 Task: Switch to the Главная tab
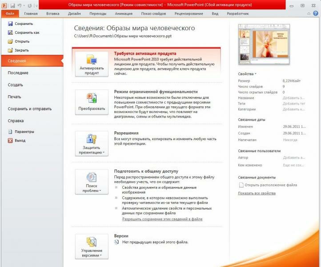pos(31,14)
